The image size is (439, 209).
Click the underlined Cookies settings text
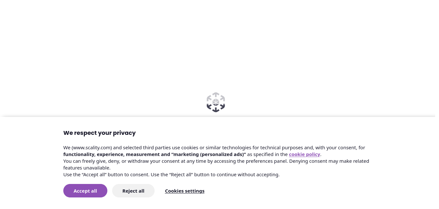pyautogui.click(x=184, y=191)
